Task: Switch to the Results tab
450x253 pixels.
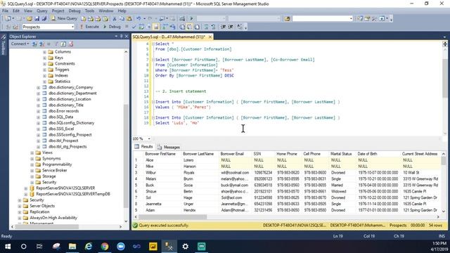Action: 143,147
